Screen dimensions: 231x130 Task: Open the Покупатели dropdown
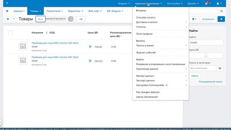point(55,11)
